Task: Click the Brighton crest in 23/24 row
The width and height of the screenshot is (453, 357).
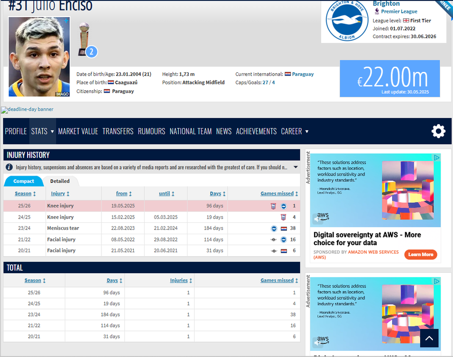Action: tap(274, 228)
